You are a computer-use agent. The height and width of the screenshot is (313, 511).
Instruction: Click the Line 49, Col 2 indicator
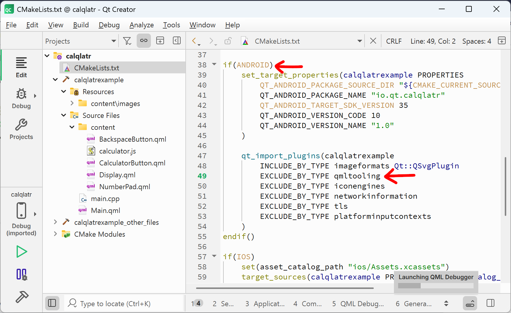[433, 41]
